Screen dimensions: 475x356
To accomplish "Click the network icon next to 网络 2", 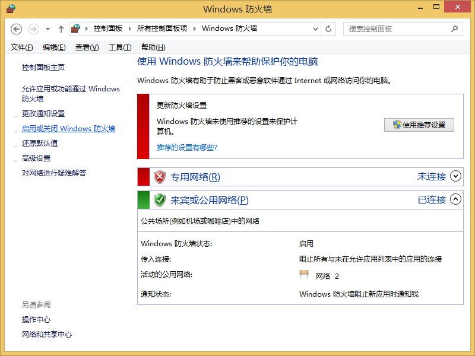I will [305, 275].
